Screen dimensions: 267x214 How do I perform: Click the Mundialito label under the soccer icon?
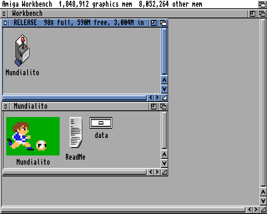33,162
